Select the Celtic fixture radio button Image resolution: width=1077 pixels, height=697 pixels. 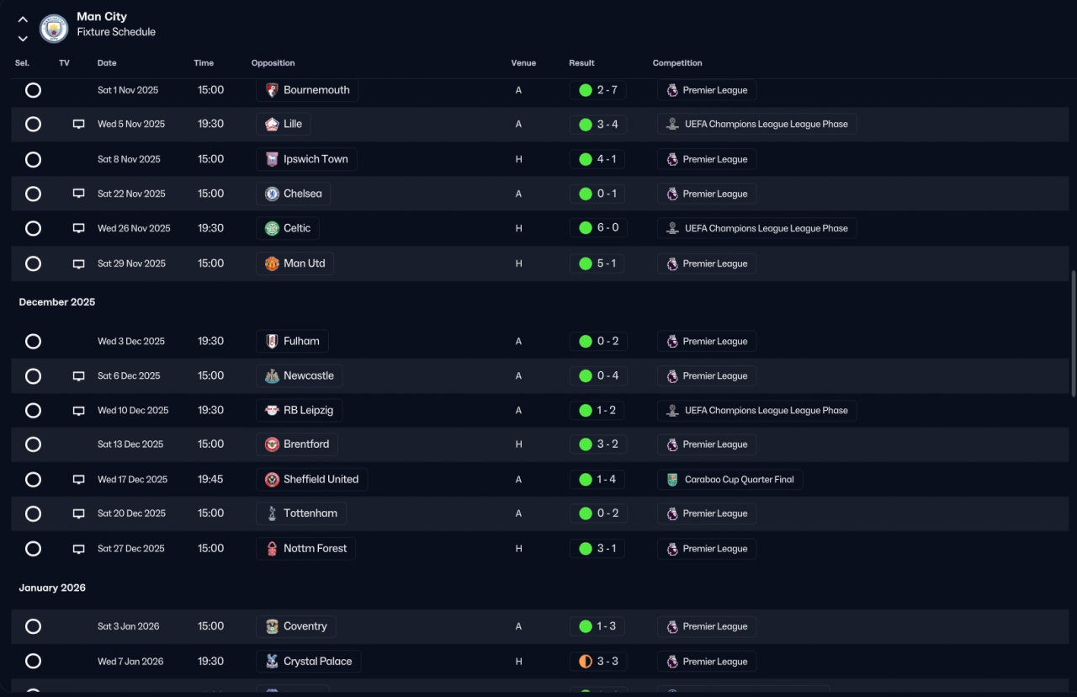click(33, 228)
